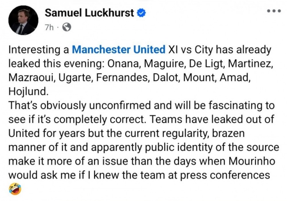Click the 7h post timestamp
This screenshot has width=287, height=201.
click(49, 27)
